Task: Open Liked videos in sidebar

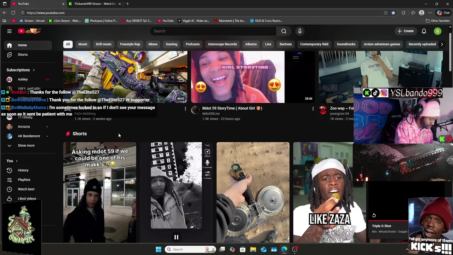Action: point(28,199)
